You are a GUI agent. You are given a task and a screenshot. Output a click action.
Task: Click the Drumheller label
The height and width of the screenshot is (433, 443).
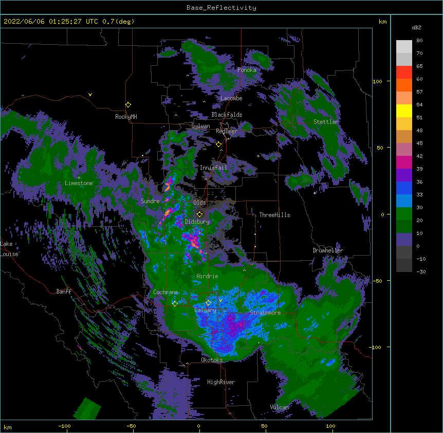click(328, 250)
